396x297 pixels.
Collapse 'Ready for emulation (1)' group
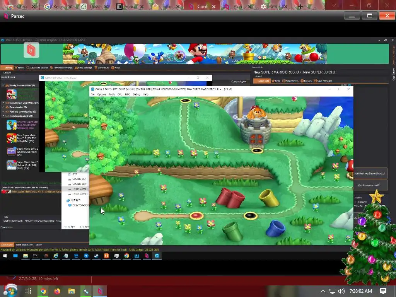pos(3,85)
